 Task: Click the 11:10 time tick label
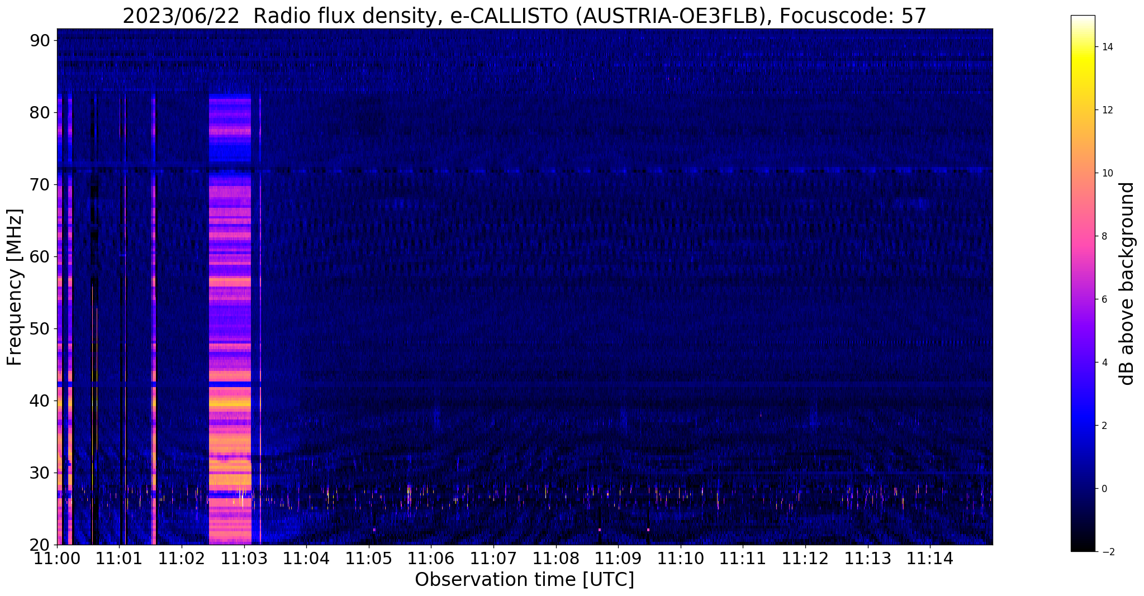click(681, 558)
